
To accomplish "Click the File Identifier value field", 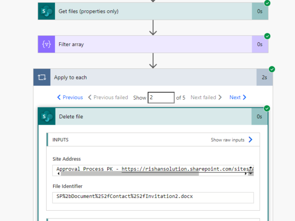I will coord(152,197).
